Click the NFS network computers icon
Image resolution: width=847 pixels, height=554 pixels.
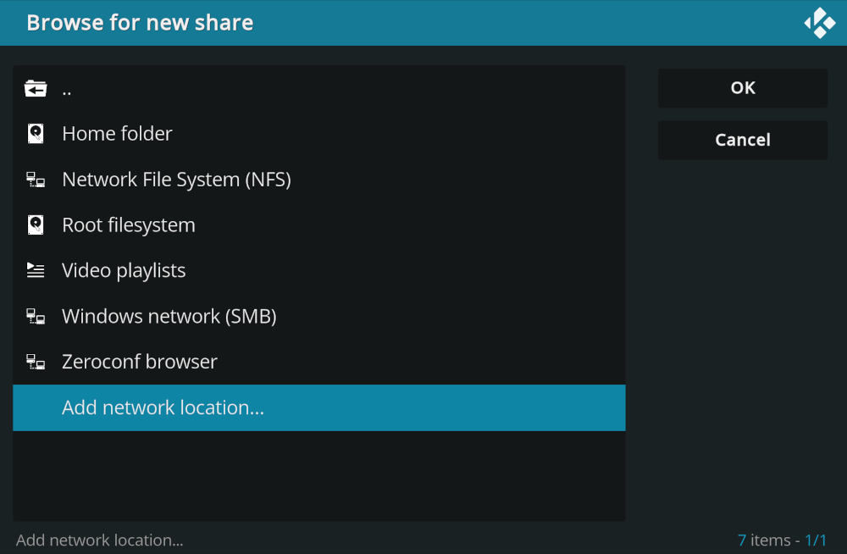click(x=36, y=180)
